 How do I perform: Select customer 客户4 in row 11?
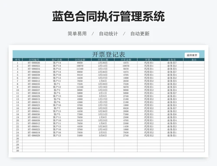point(57,93)
